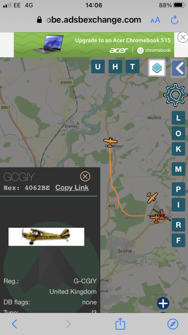Open the AA reader text options
Image resolution: width=188 pixels, height=335 pixels.
(155, 20)
